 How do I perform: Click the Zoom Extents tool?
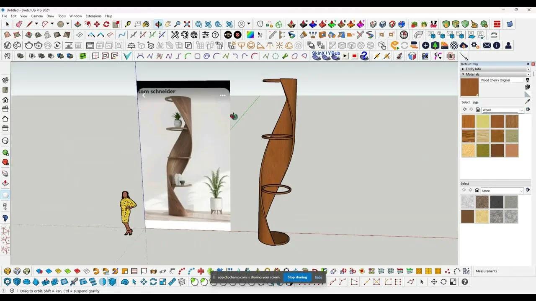pos(187,24)
